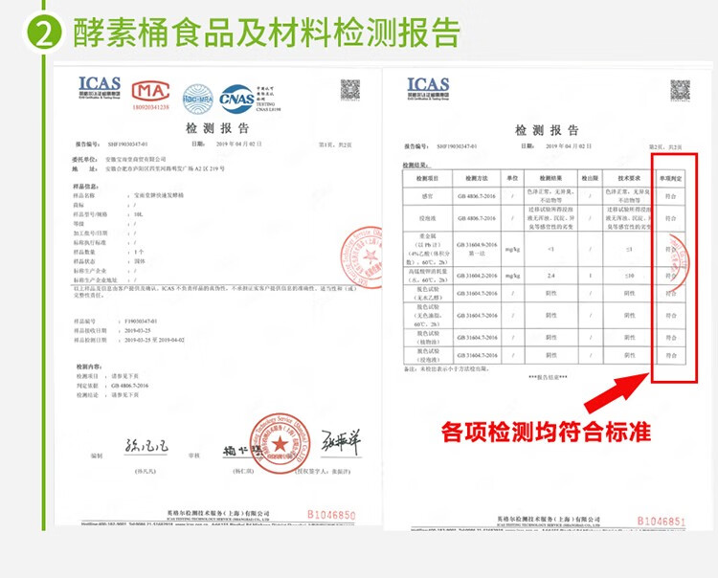This screenshot has height=578, width=718.
Task: Click the red caption 各项检测均符合标准
Action: [x=546, y=432]
